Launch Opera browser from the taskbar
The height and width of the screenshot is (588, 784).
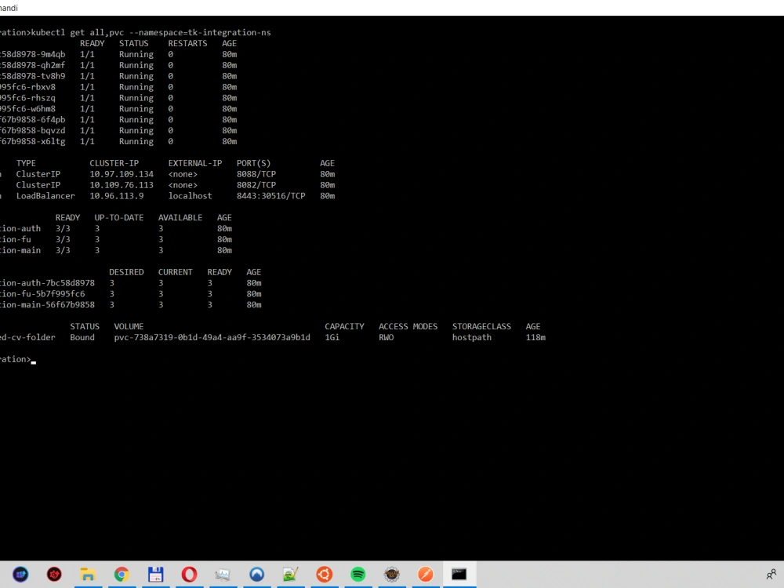click(189, 574)
